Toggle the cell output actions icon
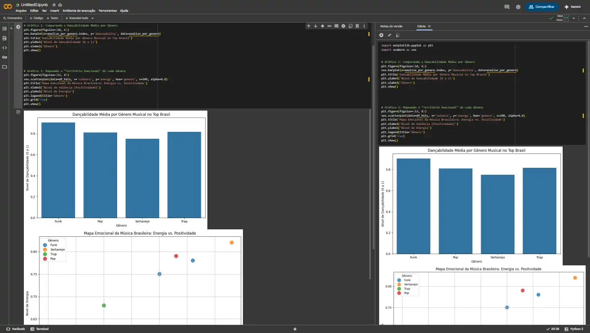This screenshot has height=333, width=590. point(18,112)
